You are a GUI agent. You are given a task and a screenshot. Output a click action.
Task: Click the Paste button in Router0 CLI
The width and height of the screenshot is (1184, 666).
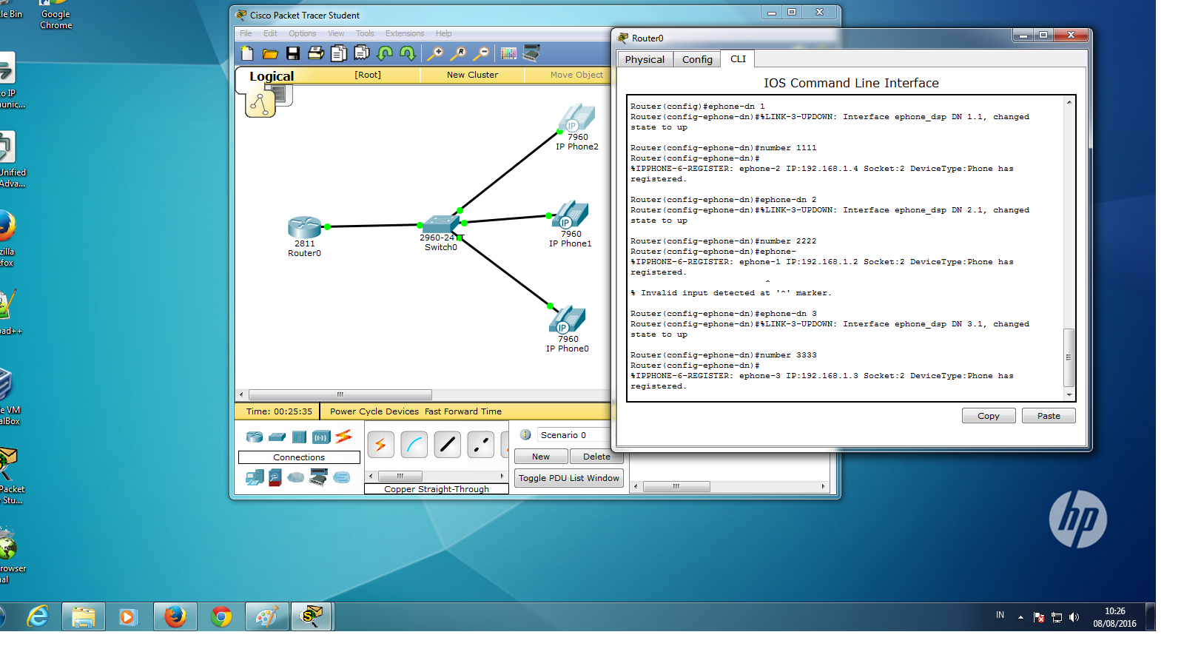1049,416
